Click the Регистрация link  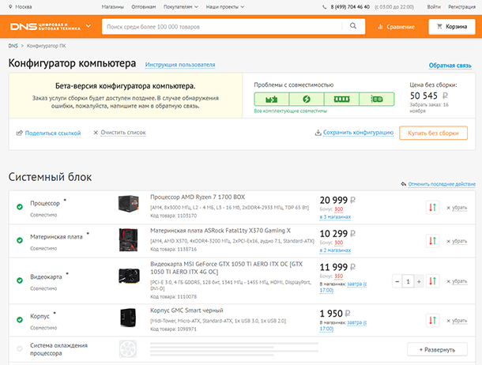click(461, 7)
